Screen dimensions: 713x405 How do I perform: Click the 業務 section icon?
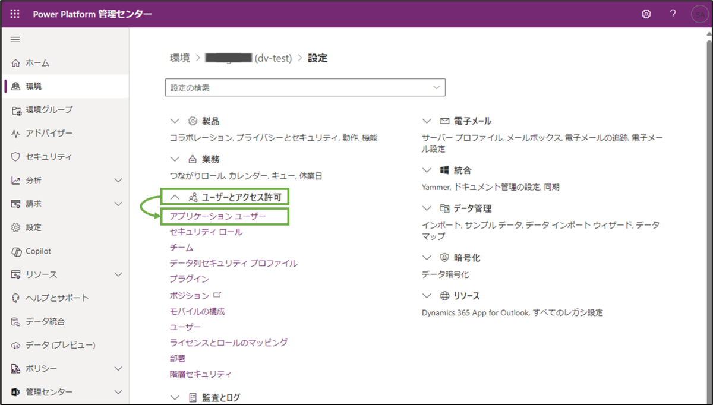coord(193,159)
